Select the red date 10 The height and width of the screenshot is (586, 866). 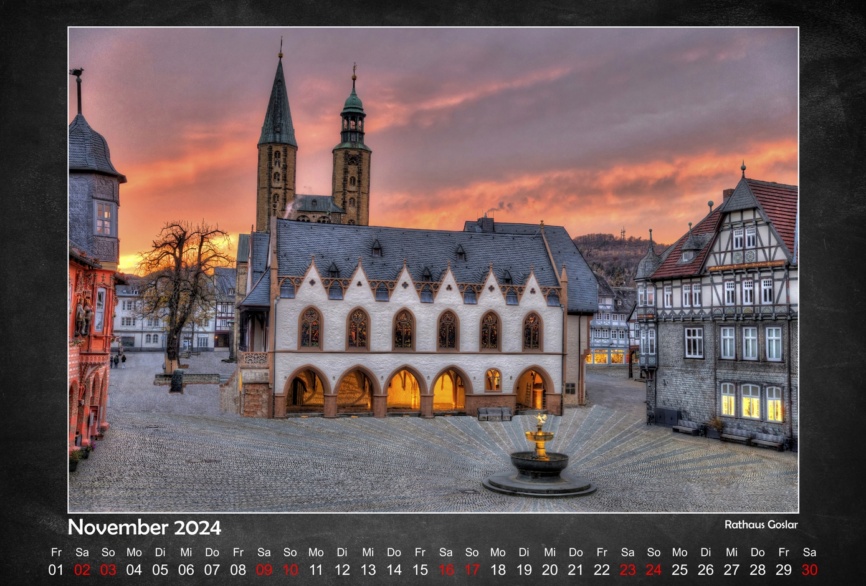[x=290, y=570]
